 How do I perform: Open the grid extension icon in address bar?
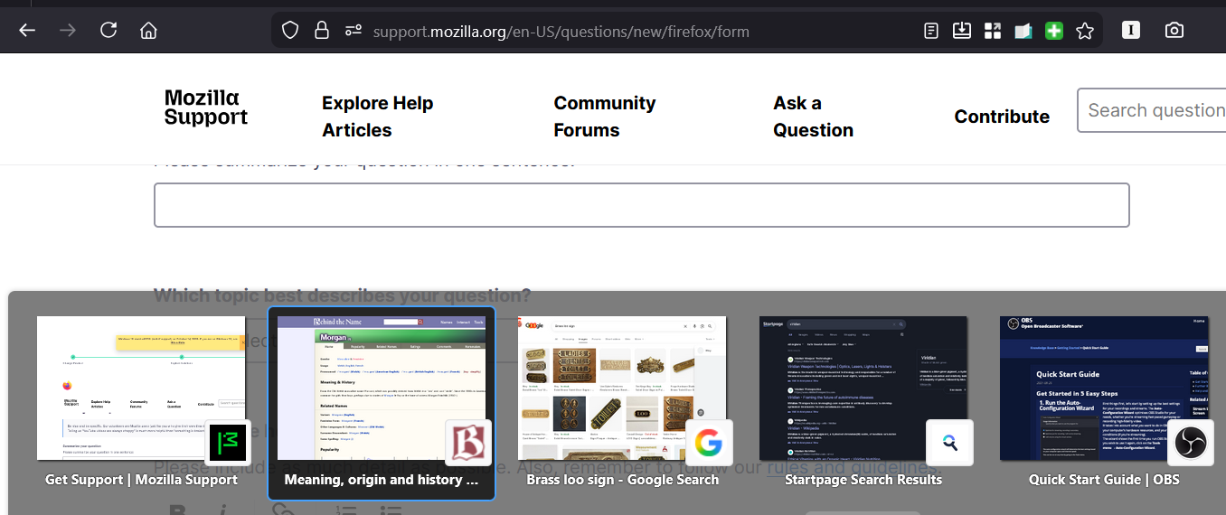point(993,31)
